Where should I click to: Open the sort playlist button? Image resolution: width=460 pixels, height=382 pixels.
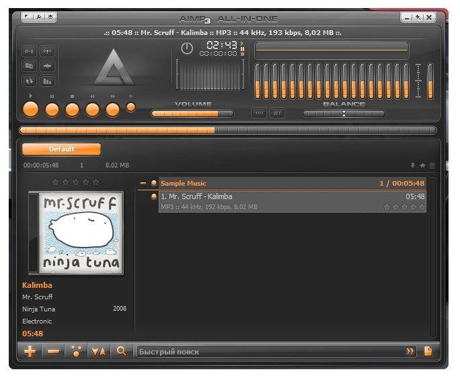tap(99, 351)
